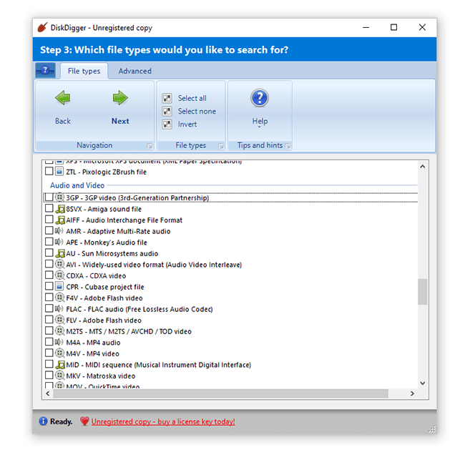Switch to the File types tab
This screenshot has height=460, width=465.
click(x=84, y=71)
